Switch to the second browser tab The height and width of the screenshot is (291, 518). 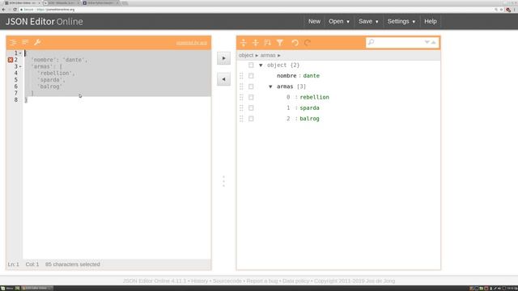point(62,3)
